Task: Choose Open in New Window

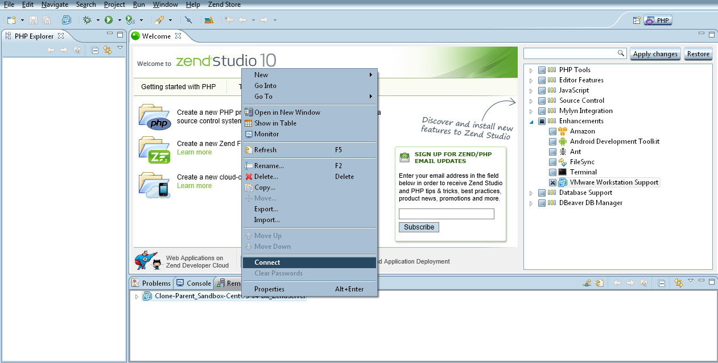Action: [x=310, y=112]
